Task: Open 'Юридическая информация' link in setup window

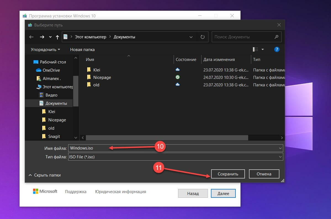Action: tap(121, 192)
